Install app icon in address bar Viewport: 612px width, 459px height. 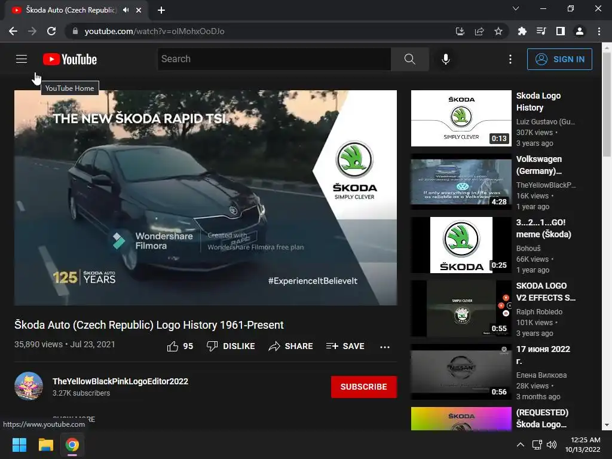click(460, 31)
